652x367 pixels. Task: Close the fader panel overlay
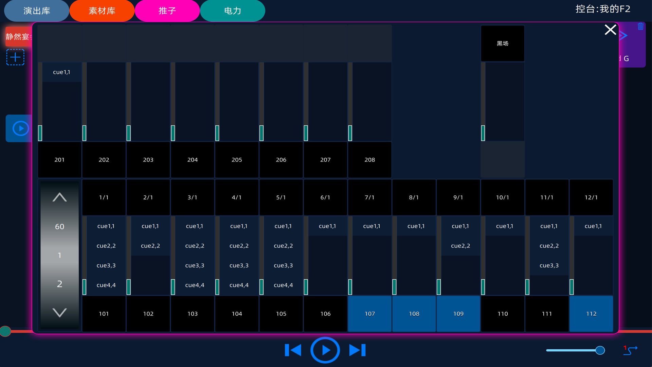[610, 30]
